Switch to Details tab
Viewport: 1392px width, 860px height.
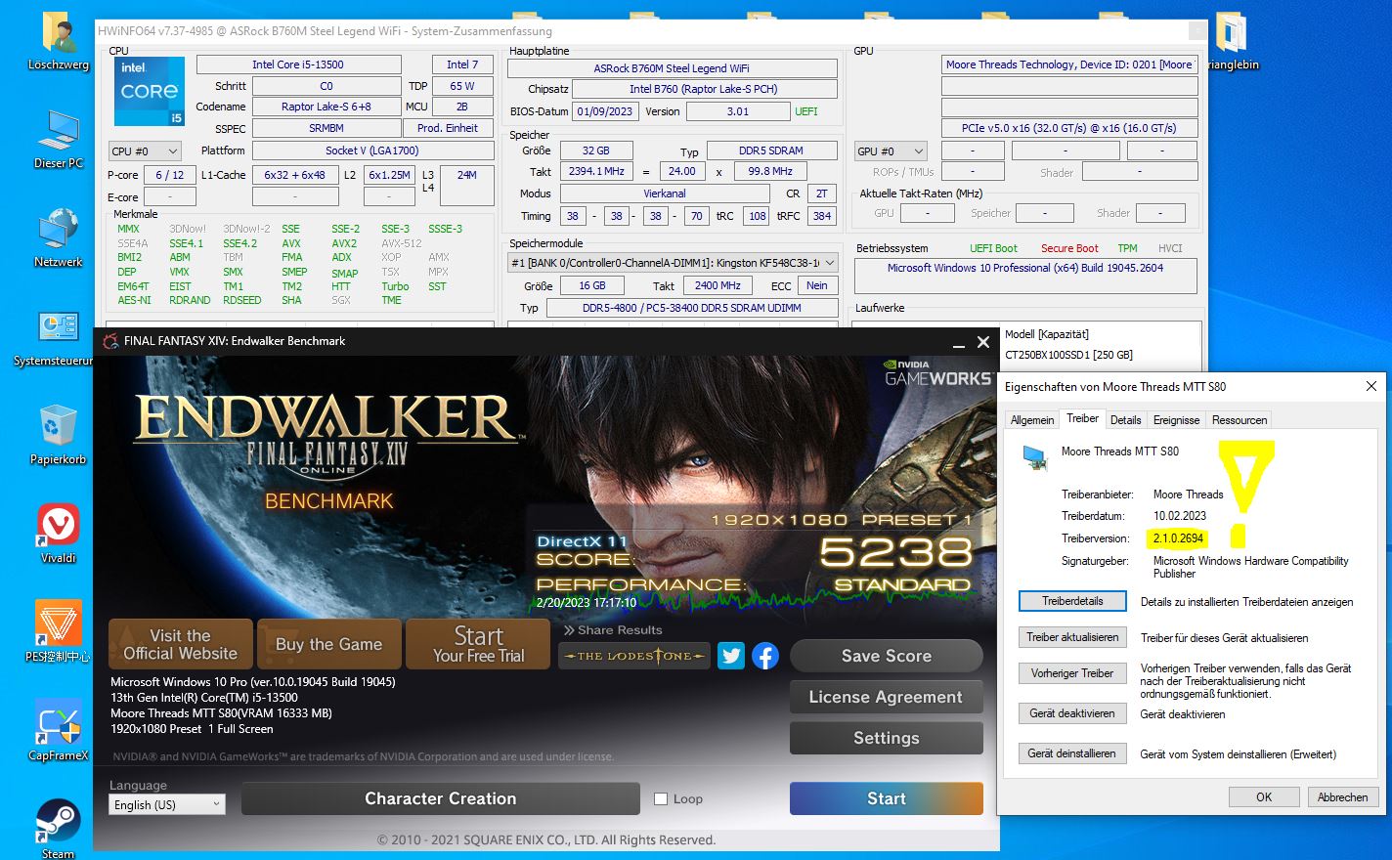1125,420
